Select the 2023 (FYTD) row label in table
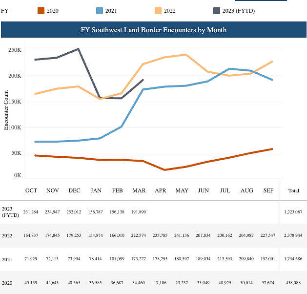The width and height of the screenshot is (307, 294). click(x=9, y=211)
